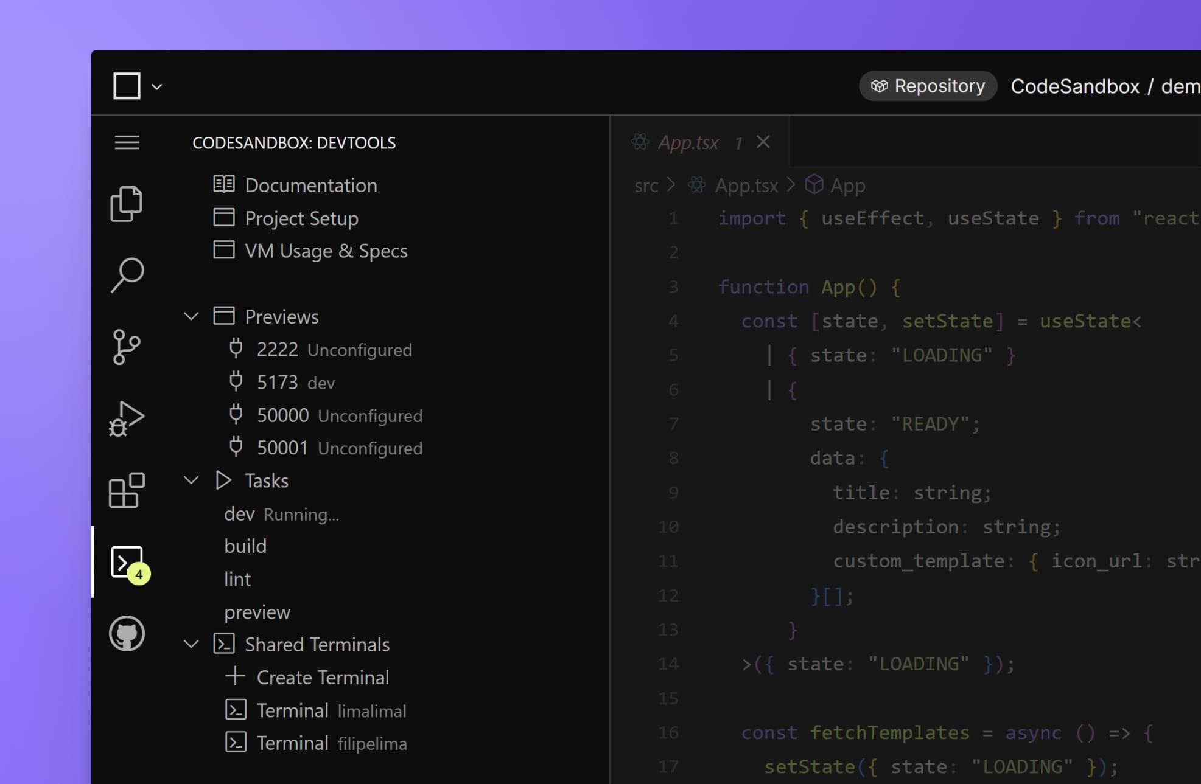Click the React icon on the App.tsx tab

tap(640, 142)
